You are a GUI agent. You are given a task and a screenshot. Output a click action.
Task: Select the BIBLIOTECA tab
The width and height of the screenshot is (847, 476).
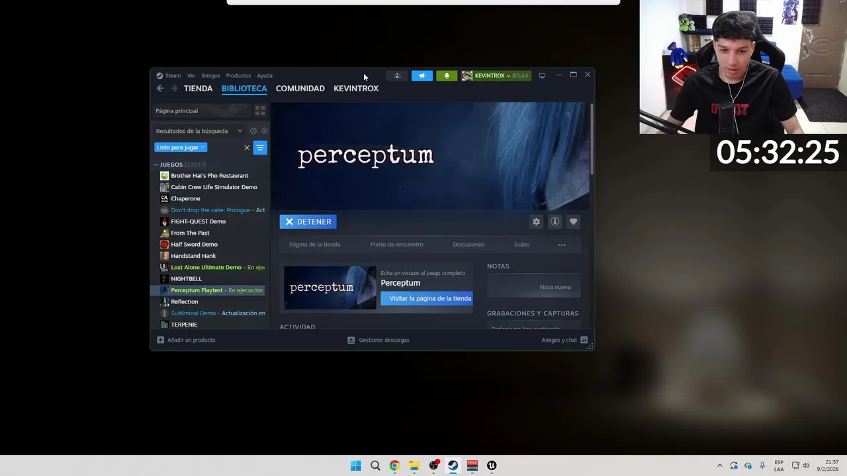pyautogui.click(x=244, y=89)
